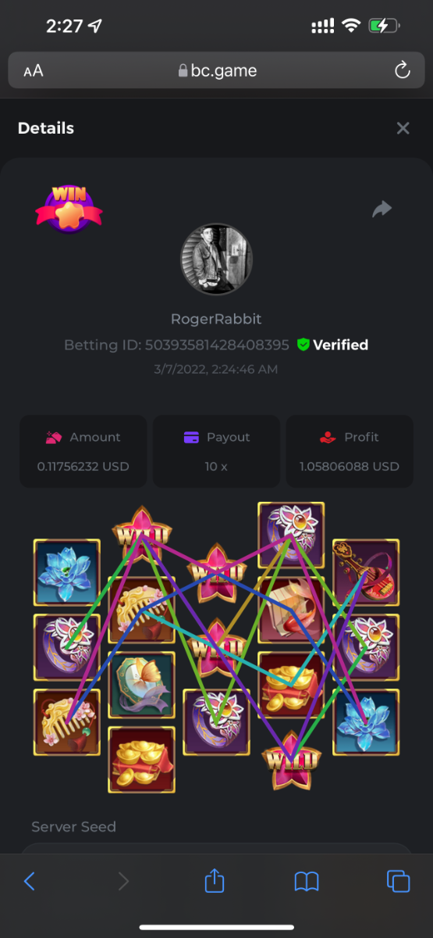Tap the share arrow icon

382,209
